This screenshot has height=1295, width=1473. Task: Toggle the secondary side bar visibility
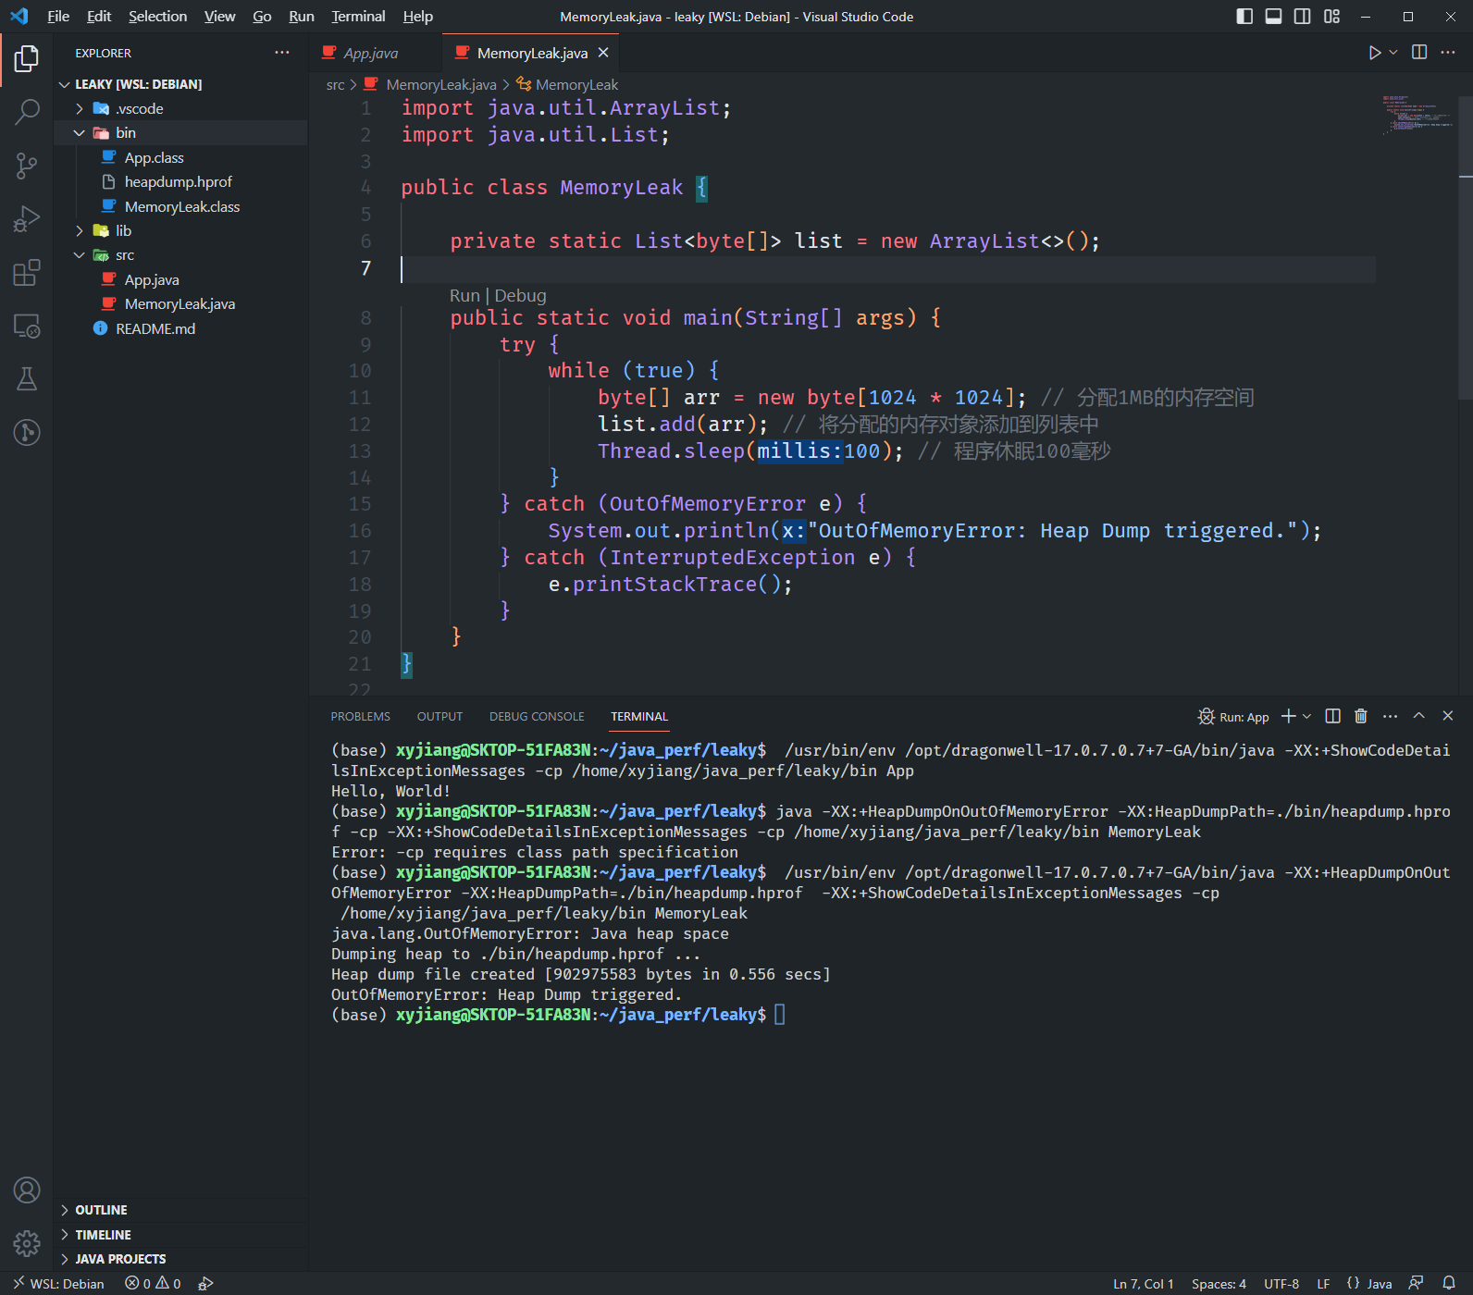[1302, 17]
